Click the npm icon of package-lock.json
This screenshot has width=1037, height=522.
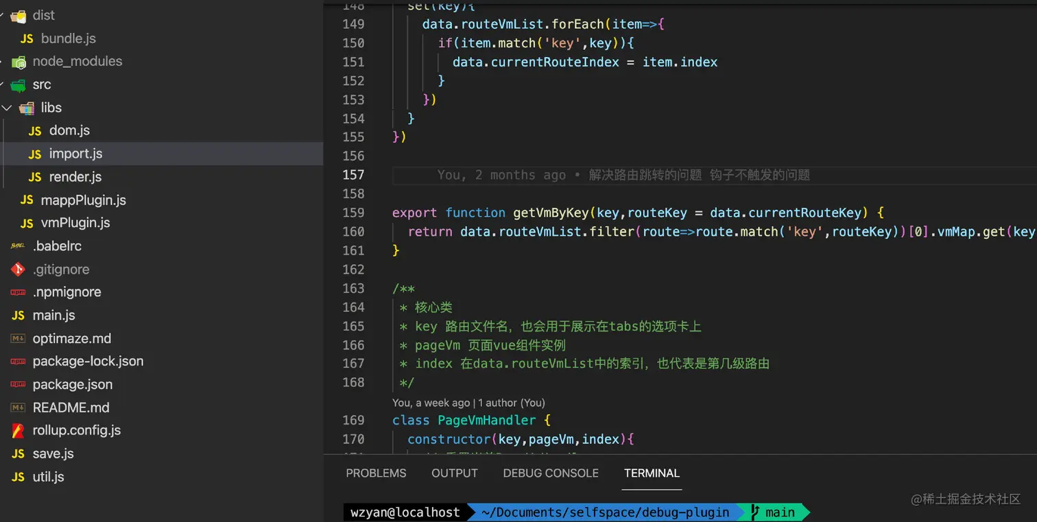click(x=19, y=361)
